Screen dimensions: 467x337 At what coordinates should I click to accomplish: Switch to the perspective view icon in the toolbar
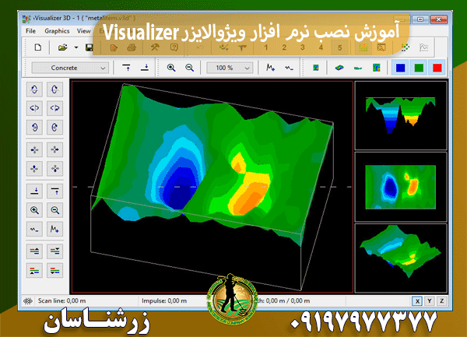tap(339, 68)
